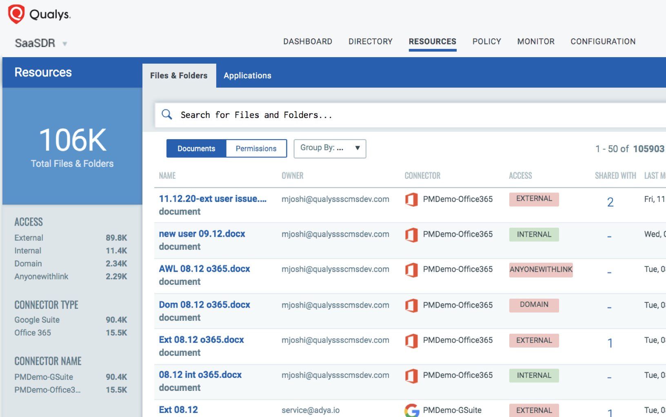Select the Office 365 connector type filter
Image resolution: width=666 pixels, height=417 pixels.
pos(33,333)
